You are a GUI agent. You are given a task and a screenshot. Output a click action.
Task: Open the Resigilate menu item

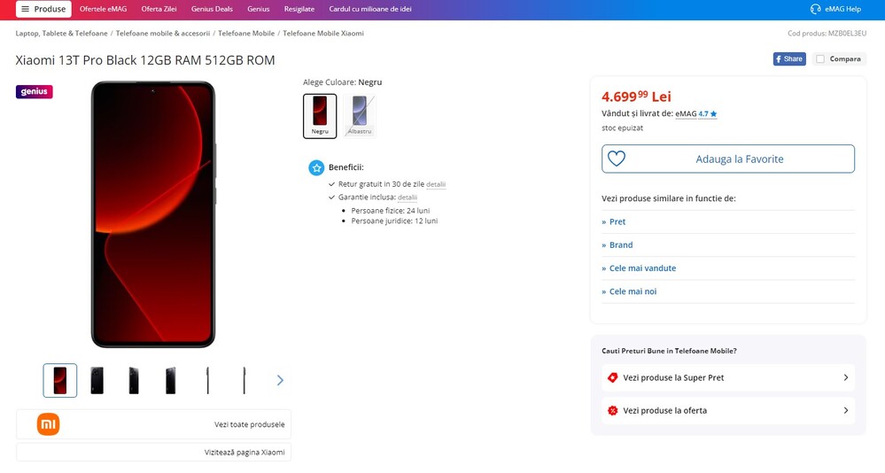click(x=299, y=9)
